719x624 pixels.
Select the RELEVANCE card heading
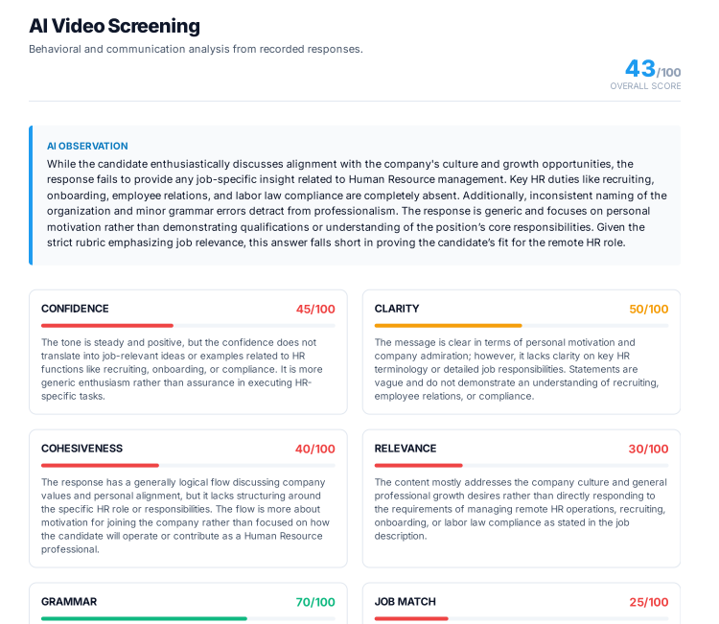[406, 449]
